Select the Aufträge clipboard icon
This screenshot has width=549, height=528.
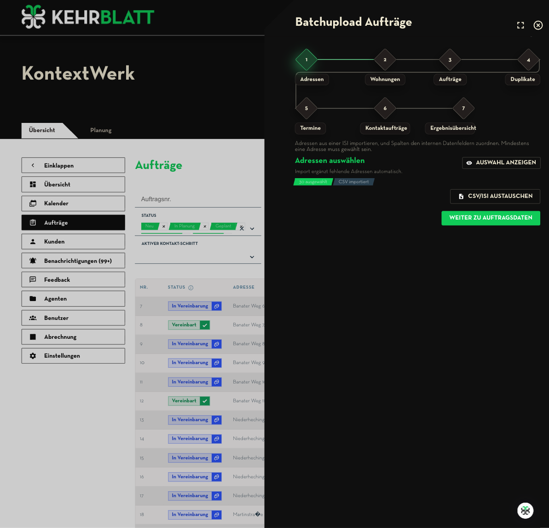pyautogui.click(x=34, y=222)
